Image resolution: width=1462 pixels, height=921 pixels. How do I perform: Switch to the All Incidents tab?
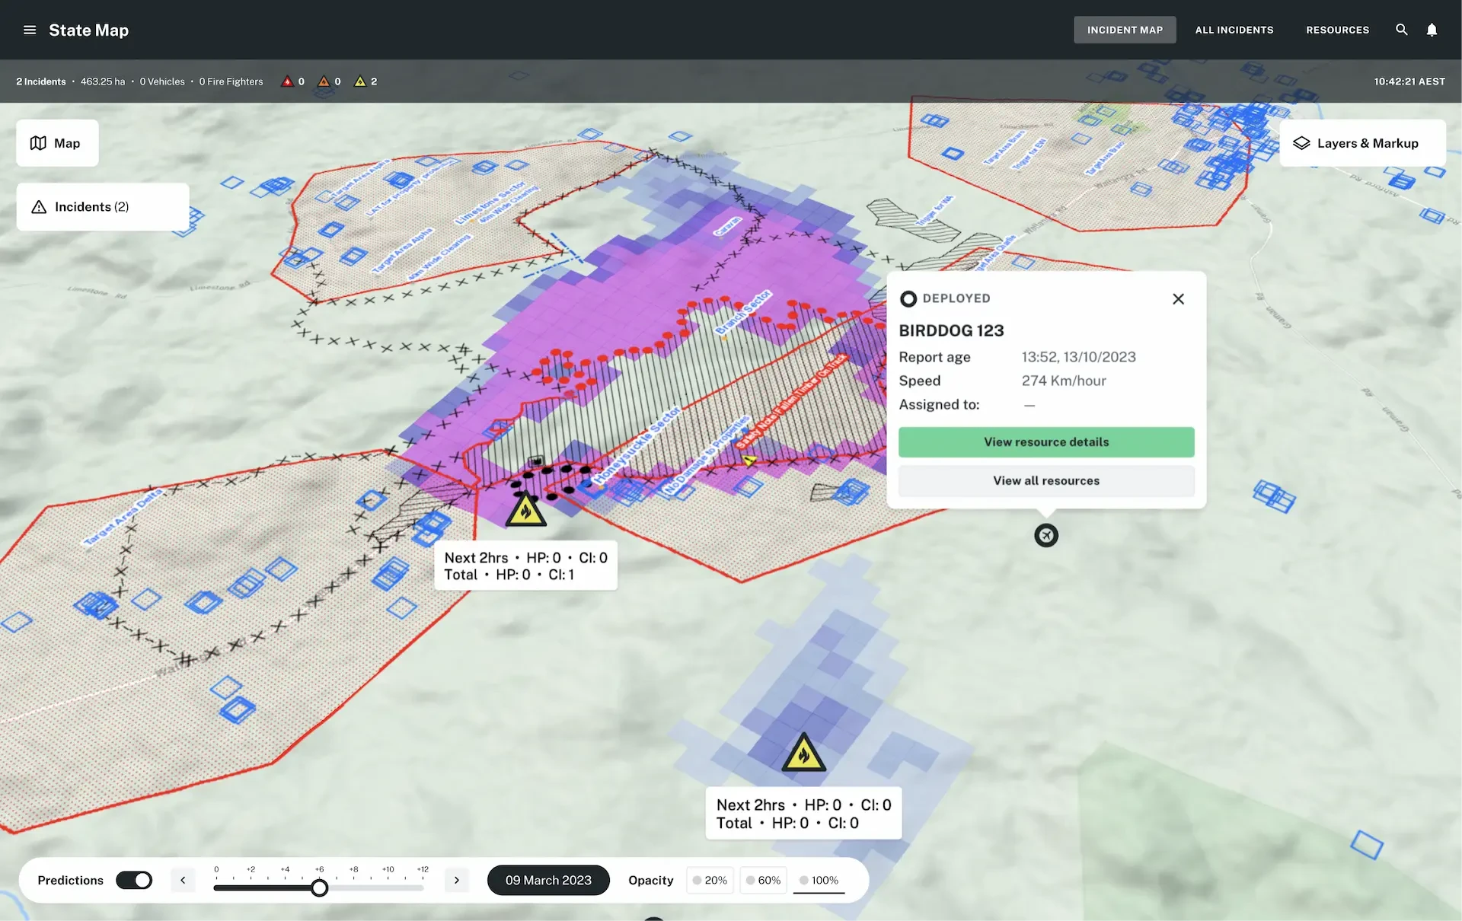[1234, 30]
